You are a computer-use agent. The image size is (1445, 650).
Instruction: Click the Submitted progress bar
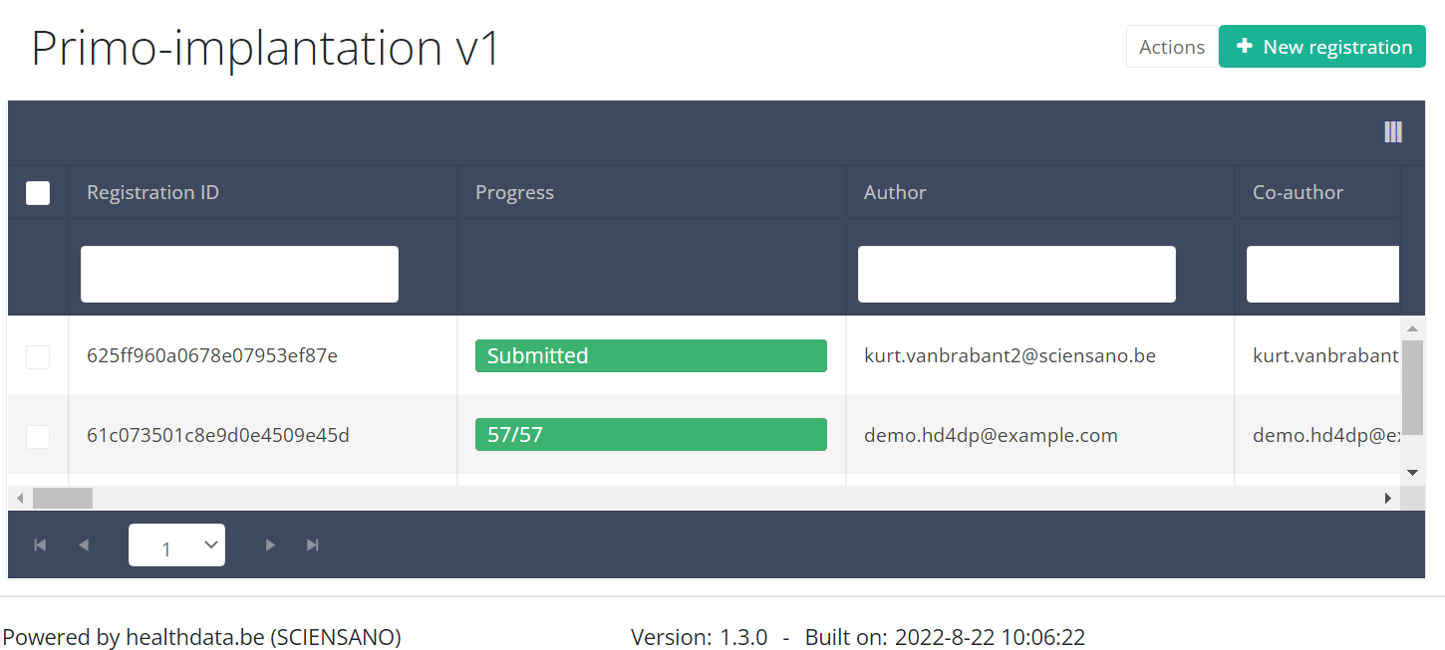click(x=651, y=356)
